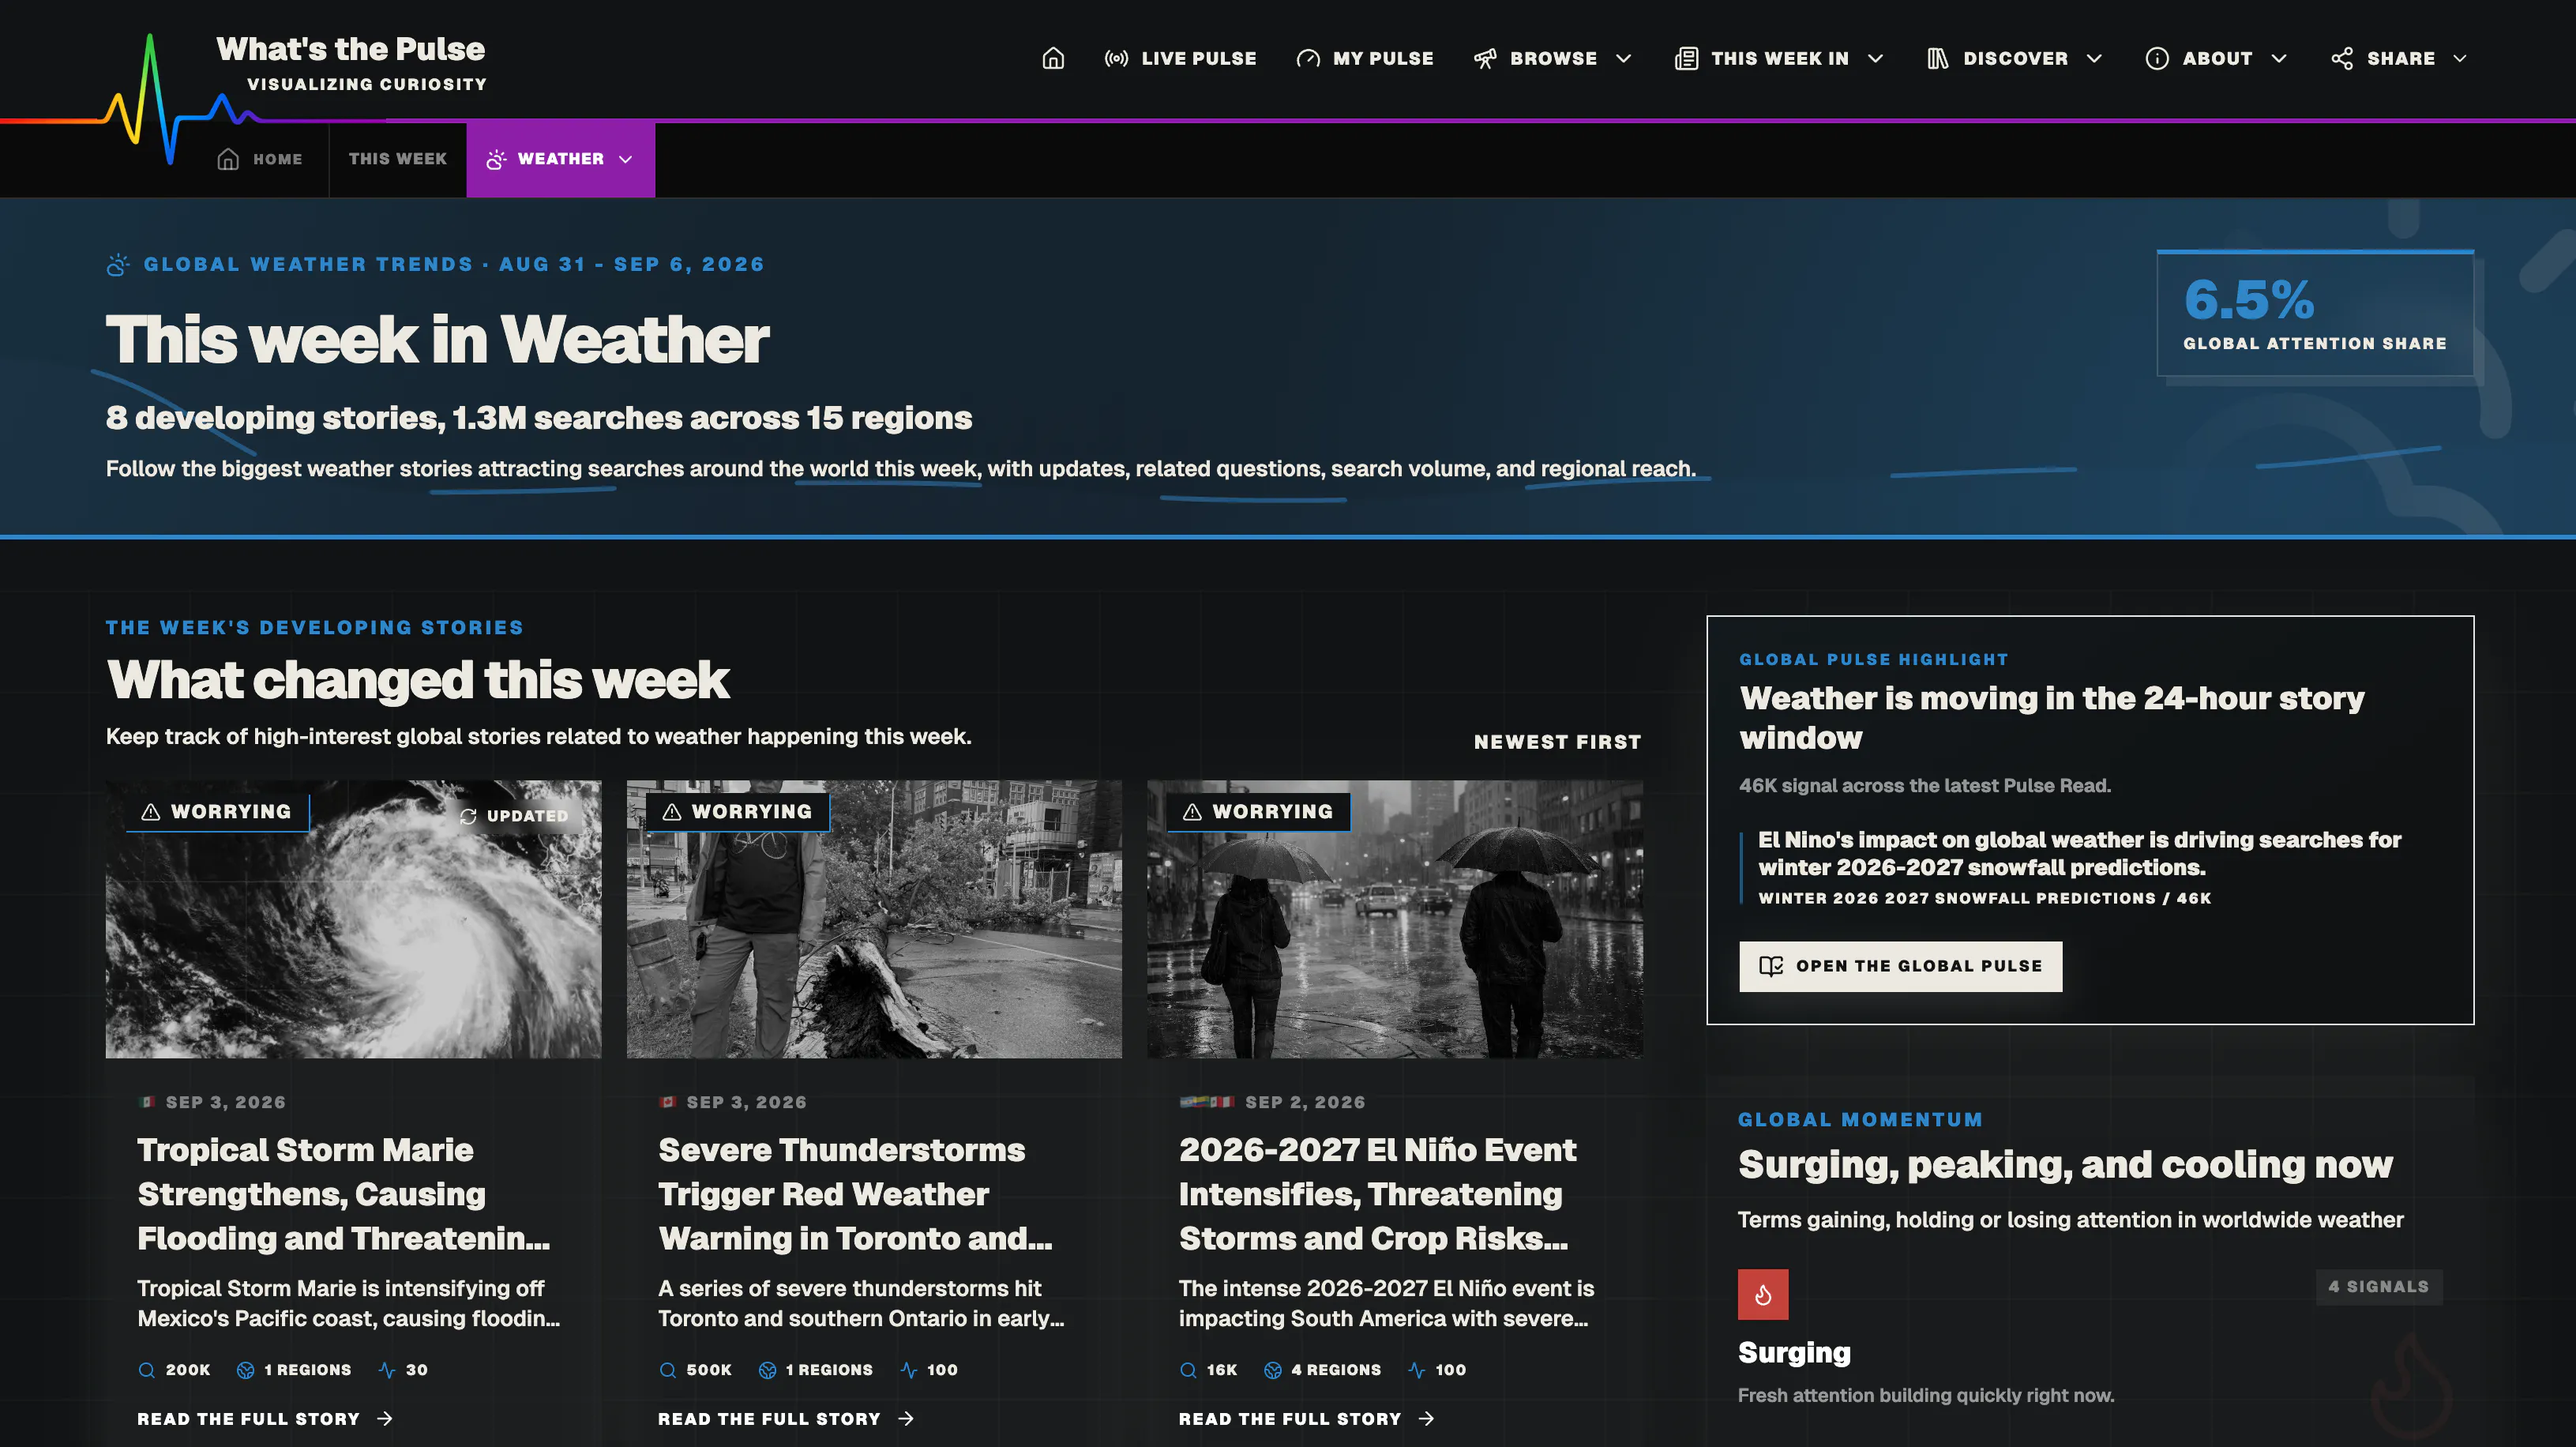Click the globe icon next to 4 Regions
Viewport: 2576px width, 1447px height.
pos(1273,1370)
